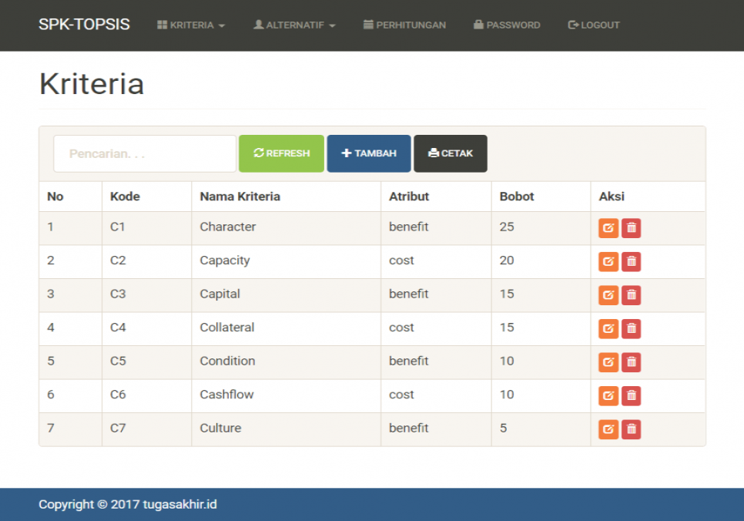Focus the Pencarian search field
744x521 pixels.
145,153
